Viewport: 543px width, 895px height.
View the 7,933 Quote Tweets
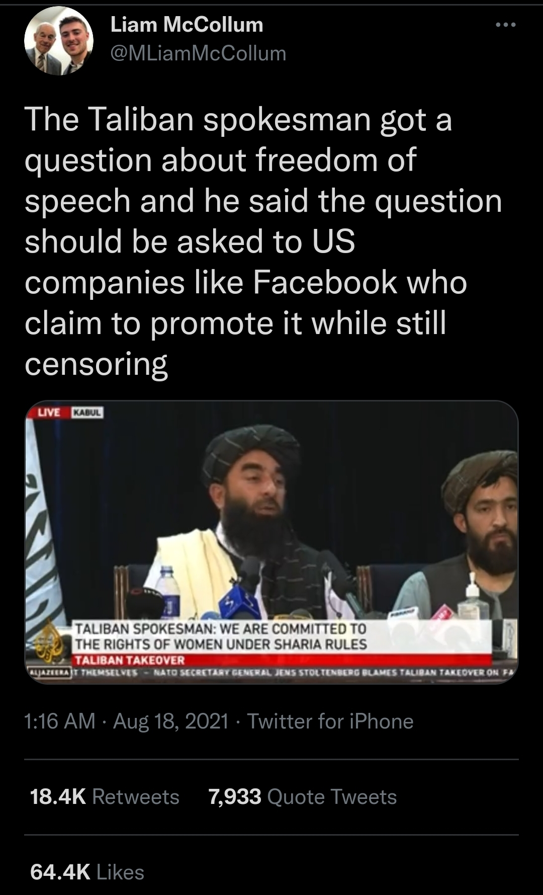pyautogui.click(x=303, y=797)
